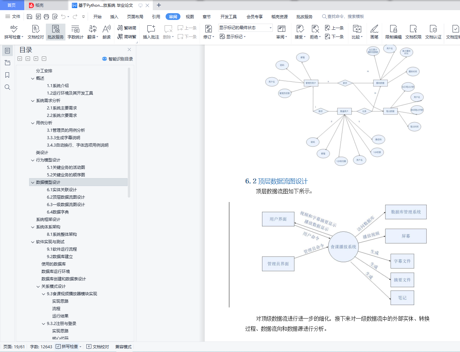Switch to the 视图 ribbon tab
460x352 pixels.
coord(190,17)
